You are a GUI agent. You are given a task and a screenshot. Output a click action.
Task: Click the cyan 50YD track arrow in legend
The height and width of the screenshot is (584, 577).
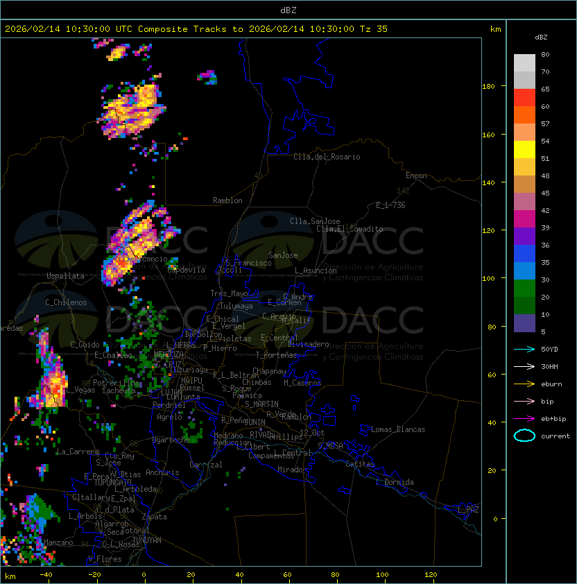(x=524, y=349)
